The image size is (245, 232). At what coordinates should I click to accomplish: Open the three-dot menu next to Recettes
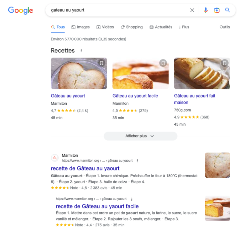[81, 50]
